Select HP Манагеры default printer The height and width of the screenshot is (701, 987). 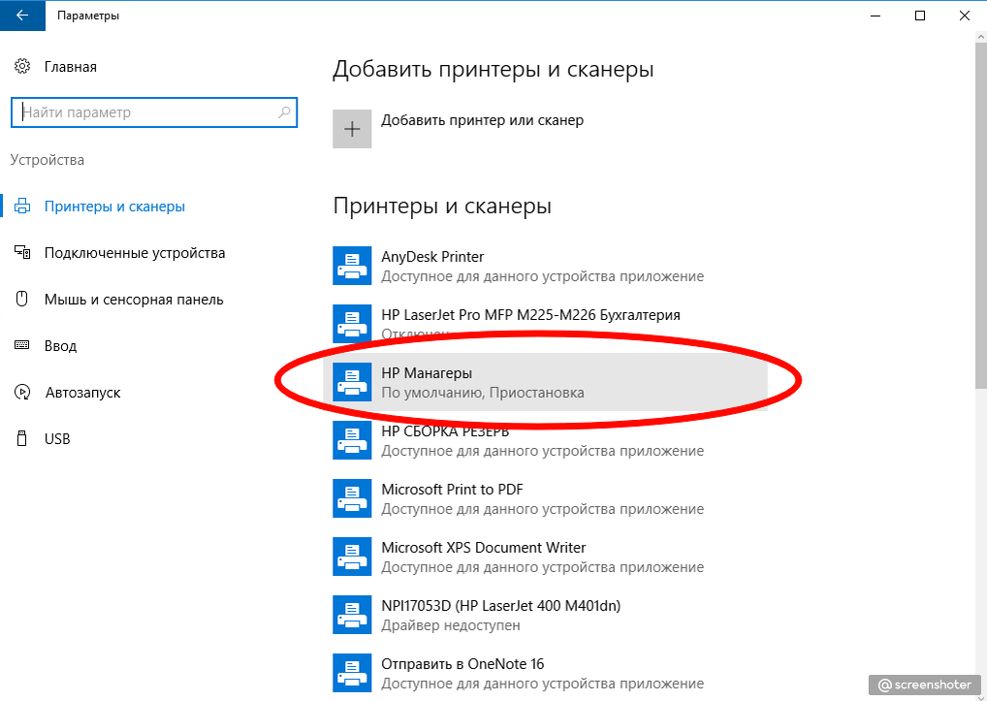[545, 382]
